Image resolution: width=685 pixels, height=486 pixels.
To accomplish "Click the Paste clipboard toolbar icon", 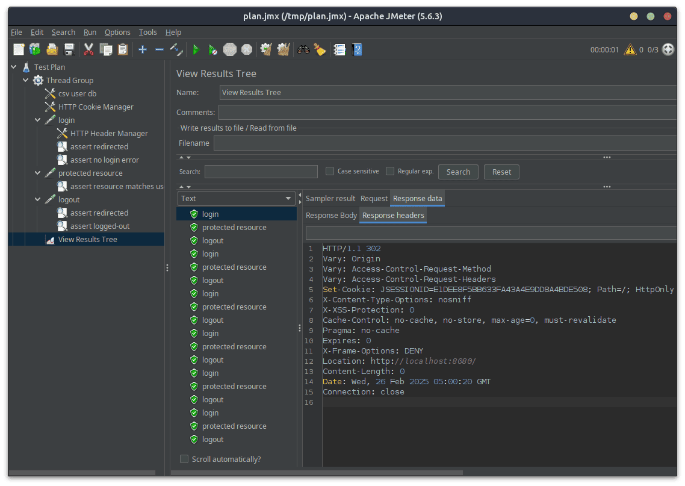I will click(123, 50).
